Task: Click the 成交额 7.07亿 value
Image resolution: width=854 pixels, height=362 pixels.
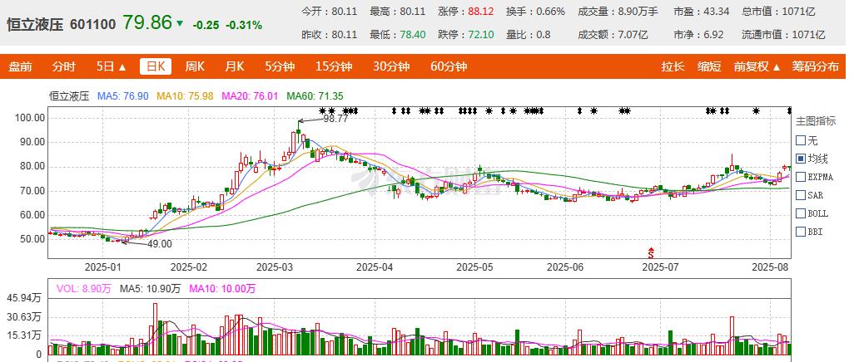Action: [633, 35]
